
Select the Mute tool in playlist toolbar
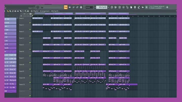click(x=15, y=11)
